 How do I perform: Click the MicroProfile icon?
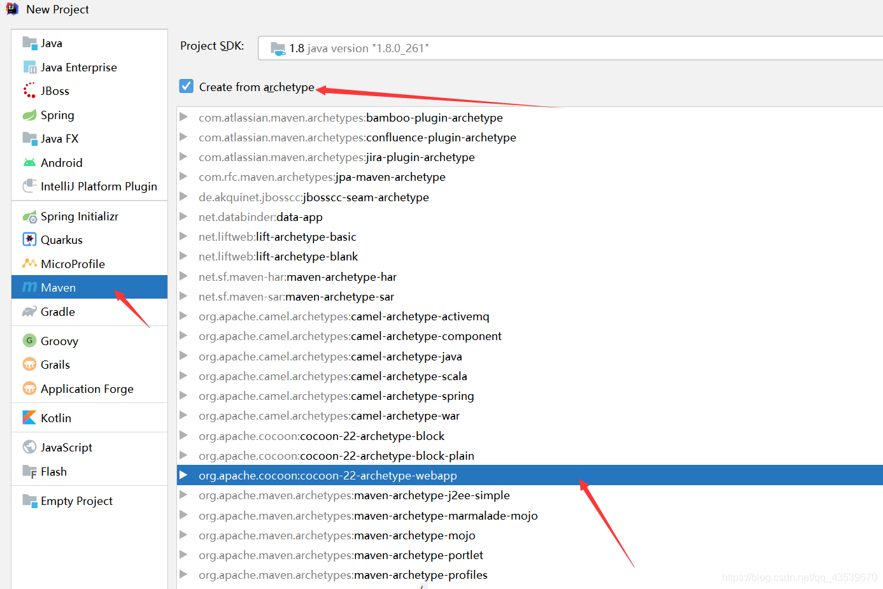tap(29, 264)
